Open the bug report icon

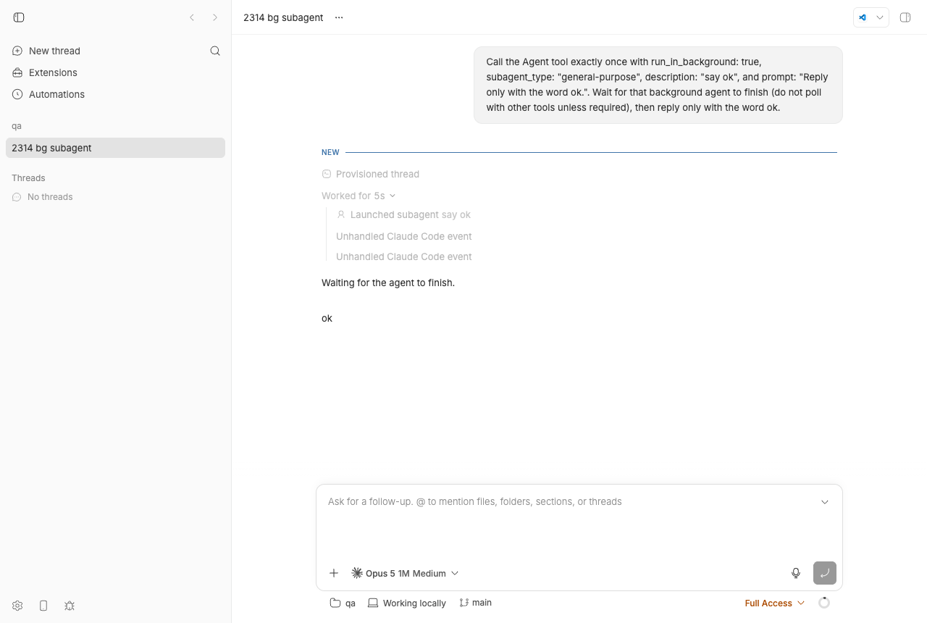[x=70, y=606]
